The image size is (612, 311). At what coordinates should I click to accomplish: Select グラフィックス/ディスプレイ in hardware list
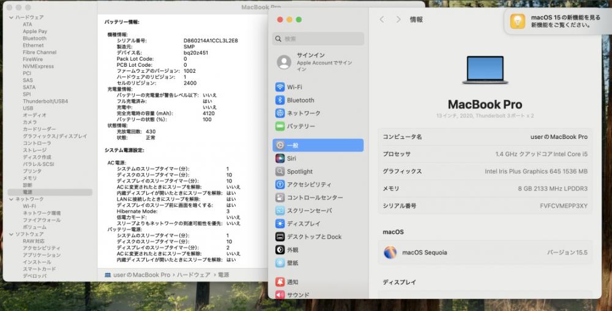coord(54,136)
